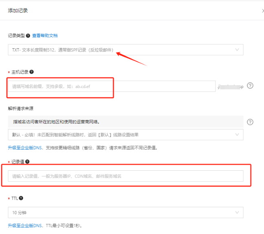
Task: Open the TXT record type dropdown
Action: [x=126, y=50]
